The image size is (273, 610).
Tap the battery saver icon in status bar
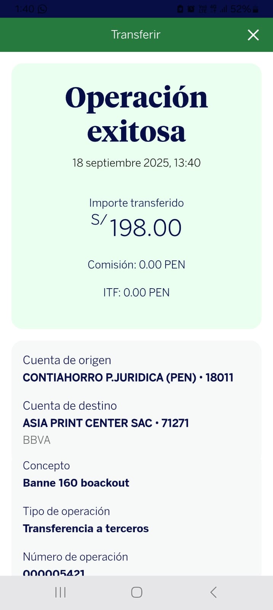(x=180, y=9)
